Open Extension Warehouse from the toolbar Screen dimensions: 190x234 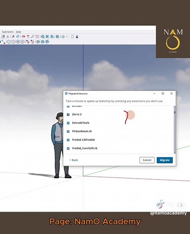click(x=48, y=36)
